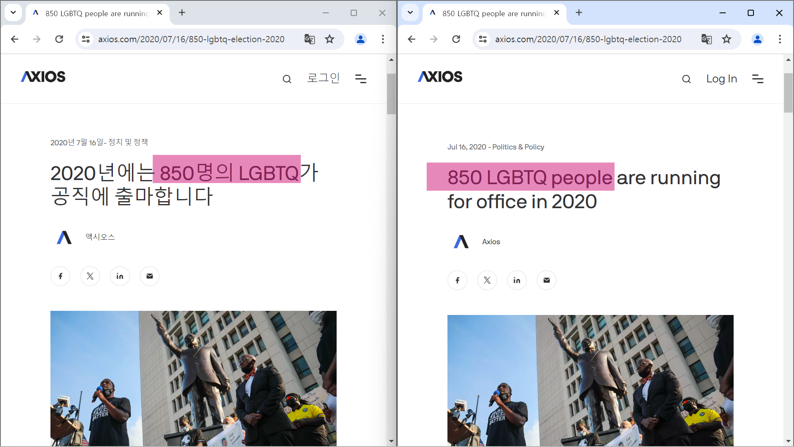Click the 로그인 link in left window

point(323,78)
